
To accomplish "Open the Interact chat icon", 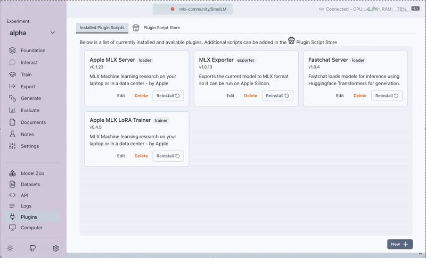I will click(12, 62).
